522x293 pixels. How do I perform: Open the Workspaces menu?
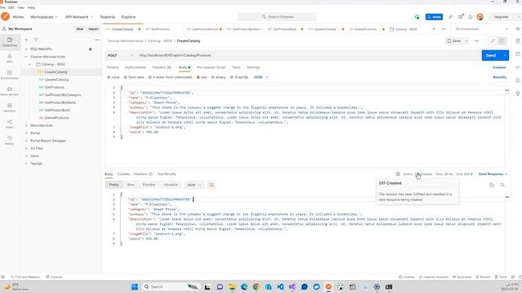coord(43,17)
